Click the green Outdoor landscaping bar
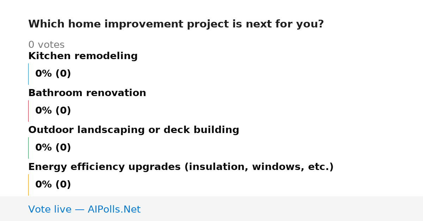 pos(28,148)
